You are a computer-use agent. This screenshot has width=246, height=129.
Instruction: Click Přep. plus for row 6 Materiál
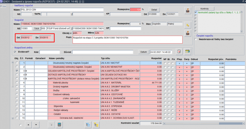tap(179, 83)
